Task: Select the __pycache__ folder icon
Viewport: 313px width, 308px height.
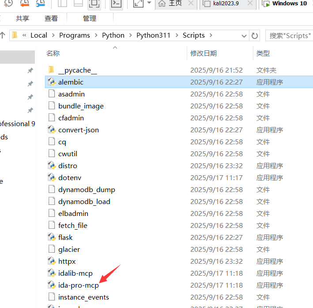Action: 52,70
